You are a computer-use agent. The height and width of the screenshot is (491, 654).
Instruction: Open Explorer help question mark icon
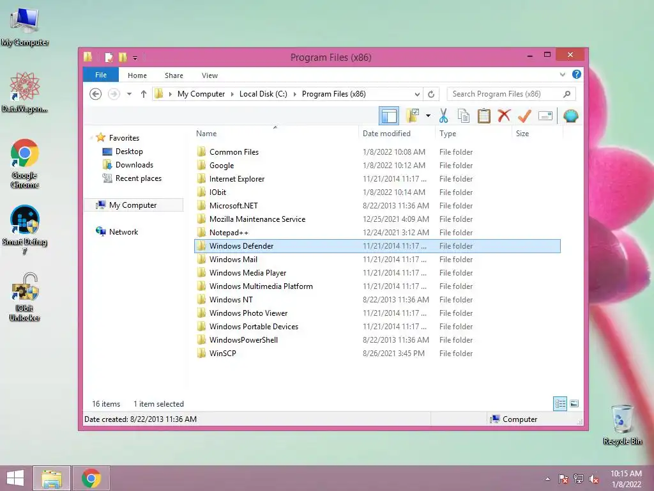(x=577, y=74)
